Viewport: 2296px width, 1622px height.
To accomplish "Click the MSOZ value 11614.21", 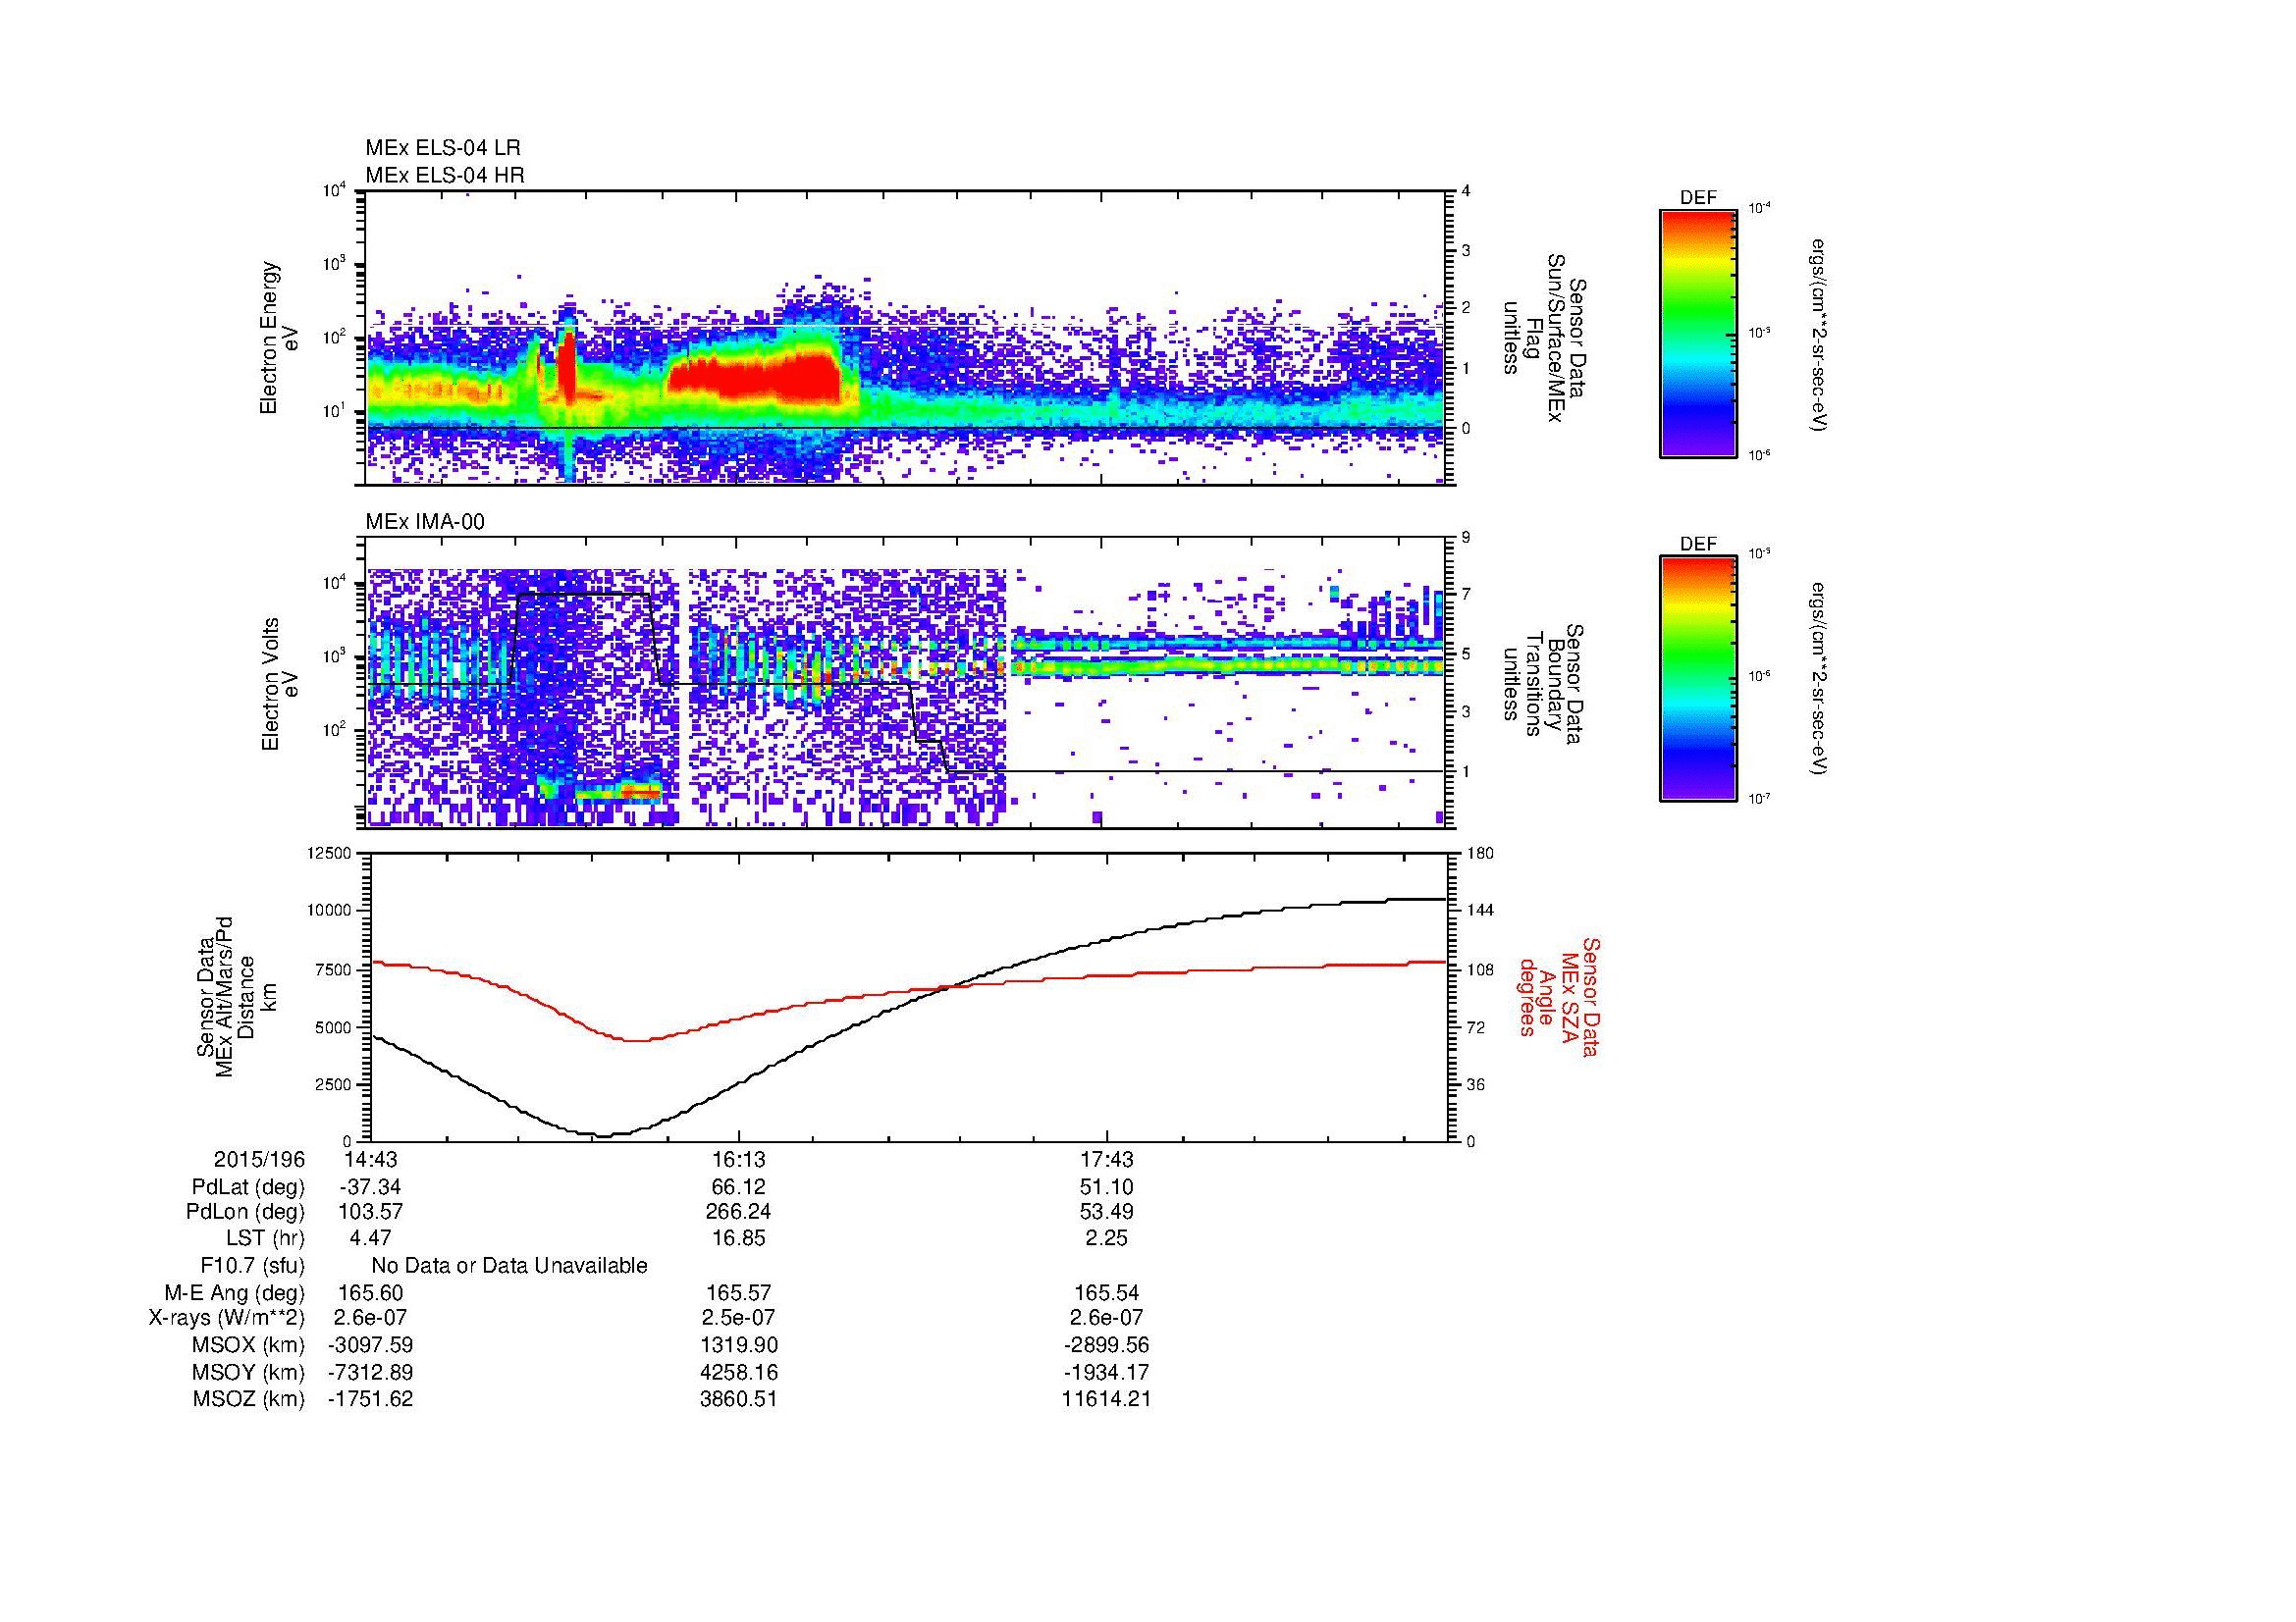I will click(1107, 1399).
